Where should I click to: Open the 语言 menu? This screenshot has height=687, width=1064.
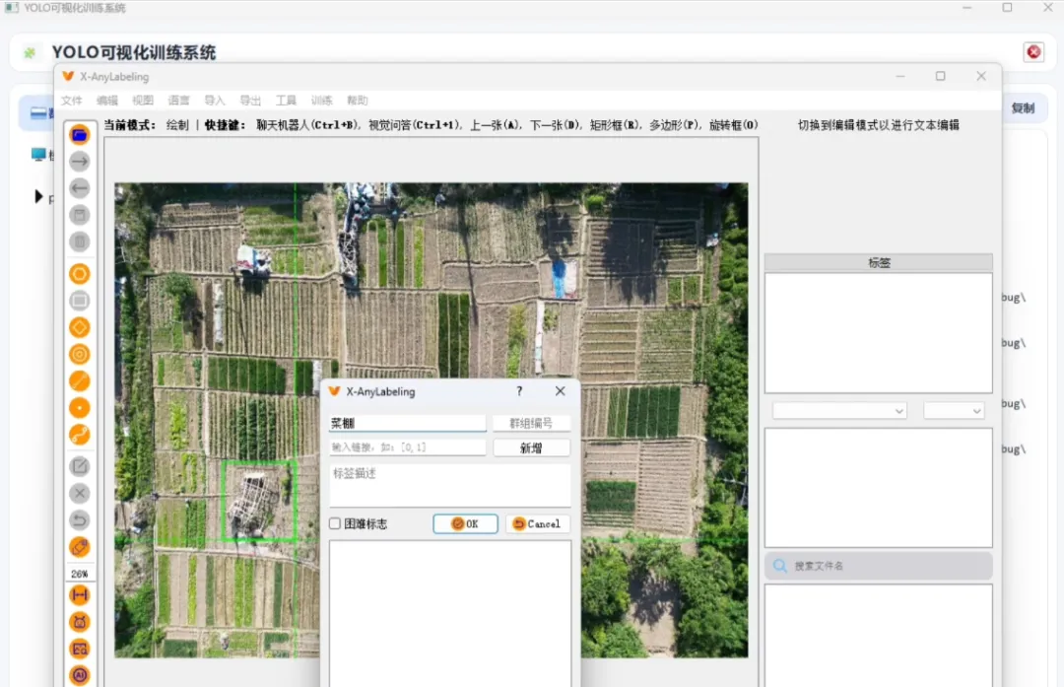178,101
